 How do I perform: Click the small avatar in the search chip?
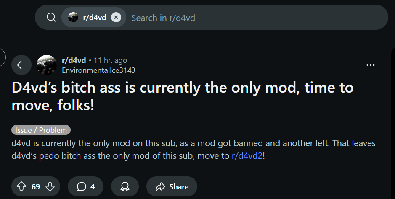pyautogui.click(x=73, y=18)
